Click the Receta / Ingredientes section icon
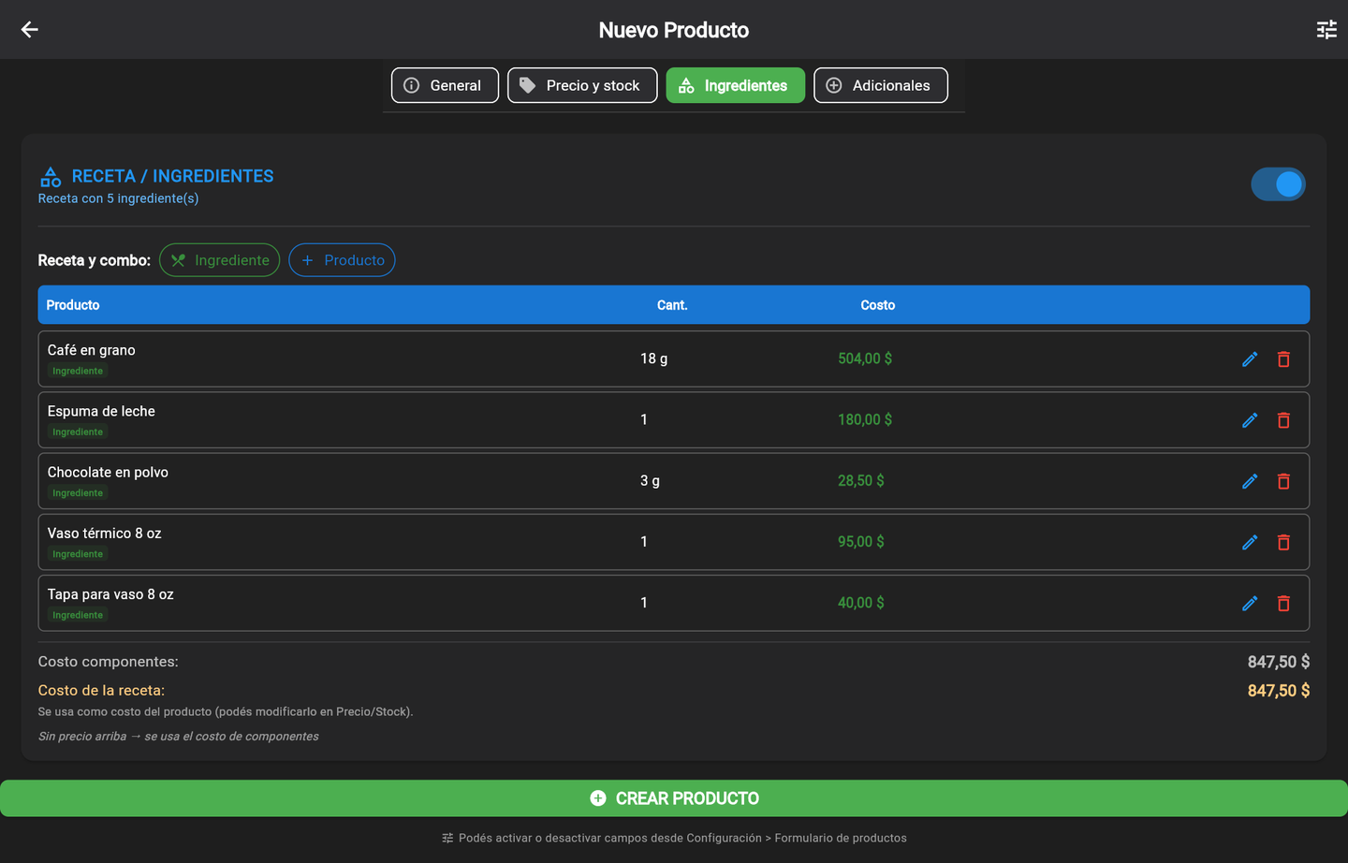The height and width of the screenshot is (863, 1348). [51, 176]
